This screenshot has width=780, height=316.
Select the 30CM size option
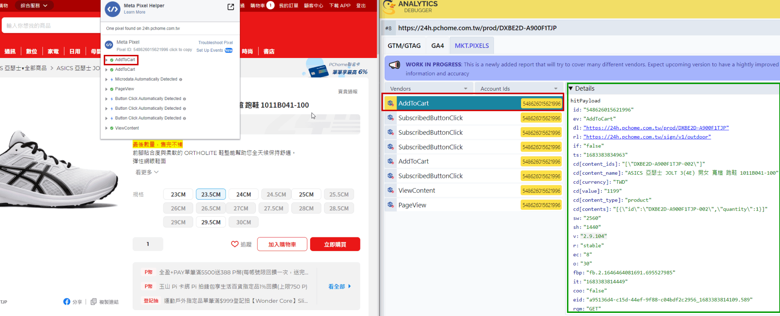pyautogui.click(x=244, y=222)
